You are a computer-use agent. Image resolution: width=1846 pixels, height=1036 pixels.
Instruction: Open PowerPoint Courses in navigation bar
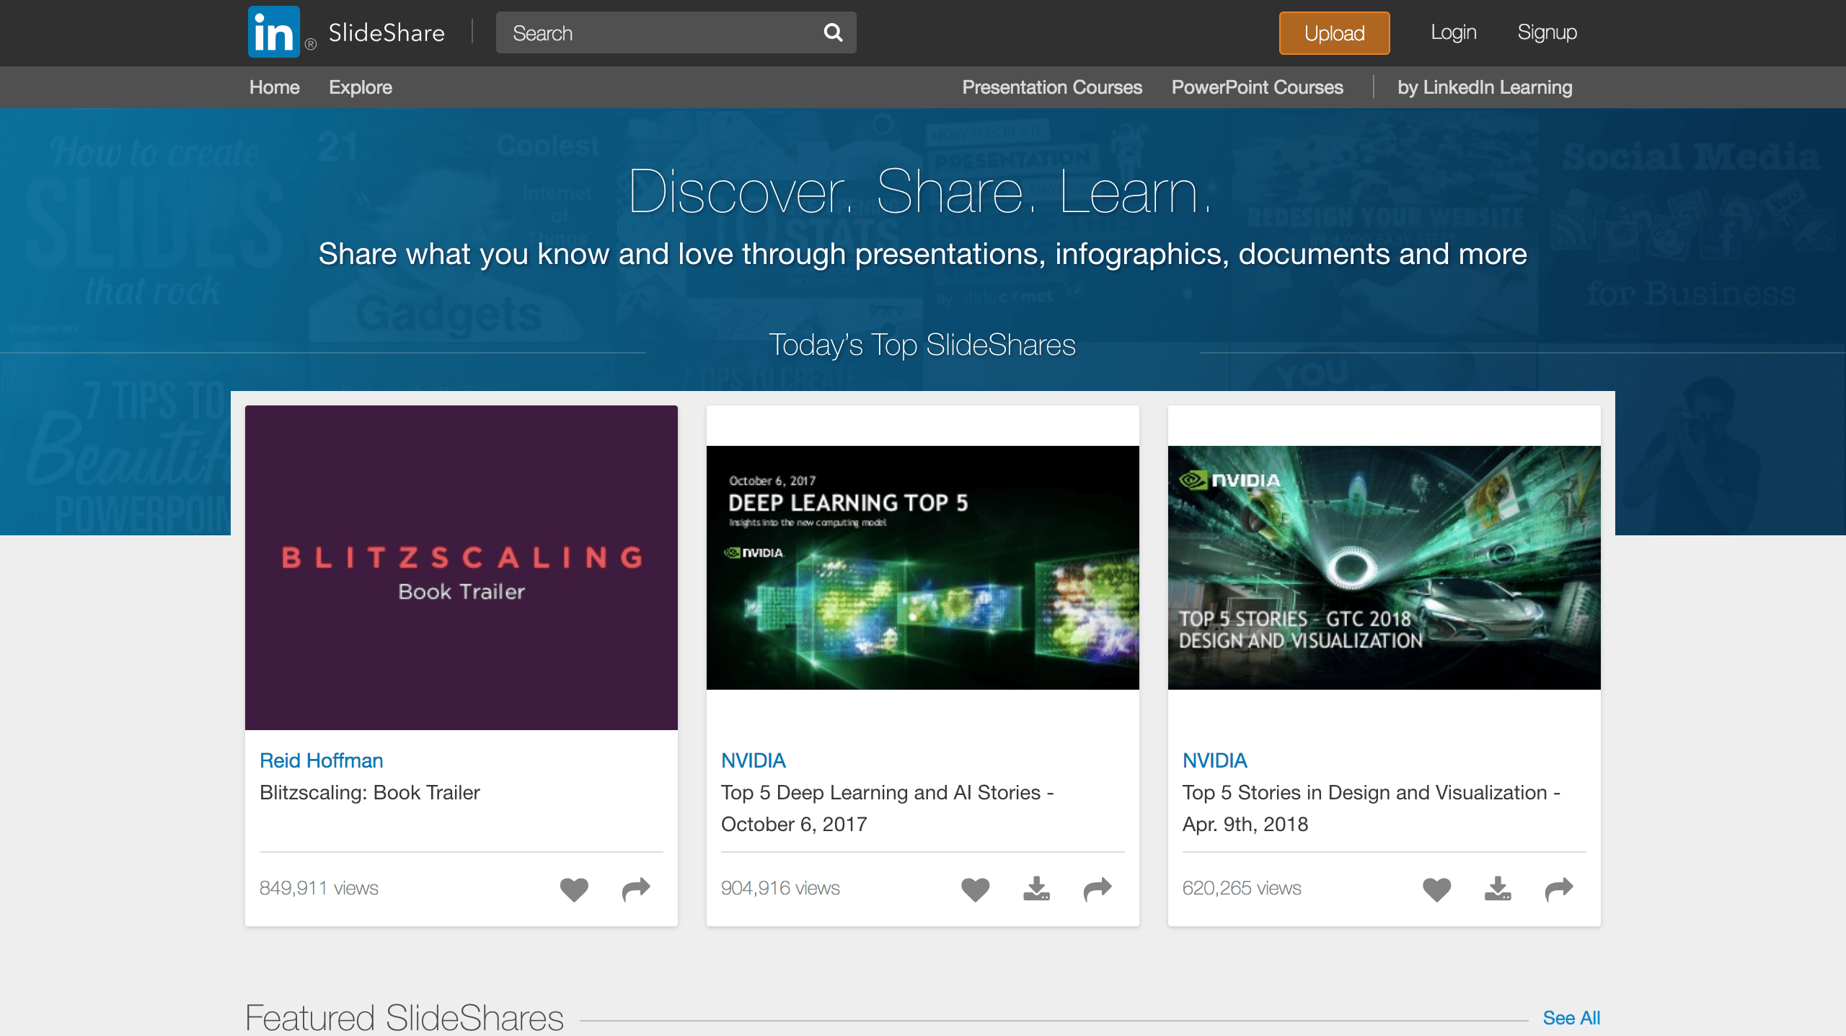click(1257, 87)
